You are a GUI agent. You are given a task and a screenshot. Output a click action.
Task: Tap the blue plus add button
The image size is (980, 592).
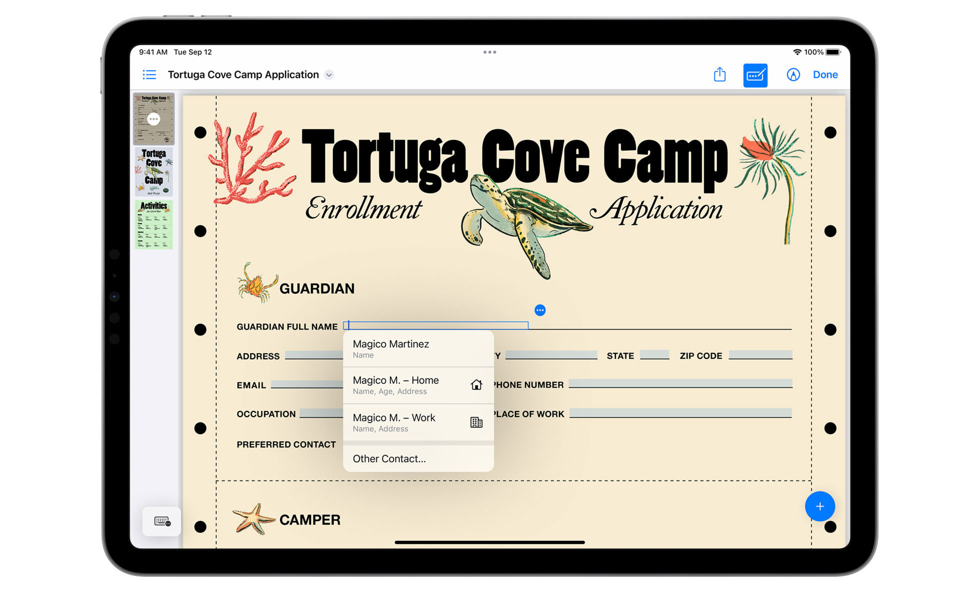pos(820,506)
